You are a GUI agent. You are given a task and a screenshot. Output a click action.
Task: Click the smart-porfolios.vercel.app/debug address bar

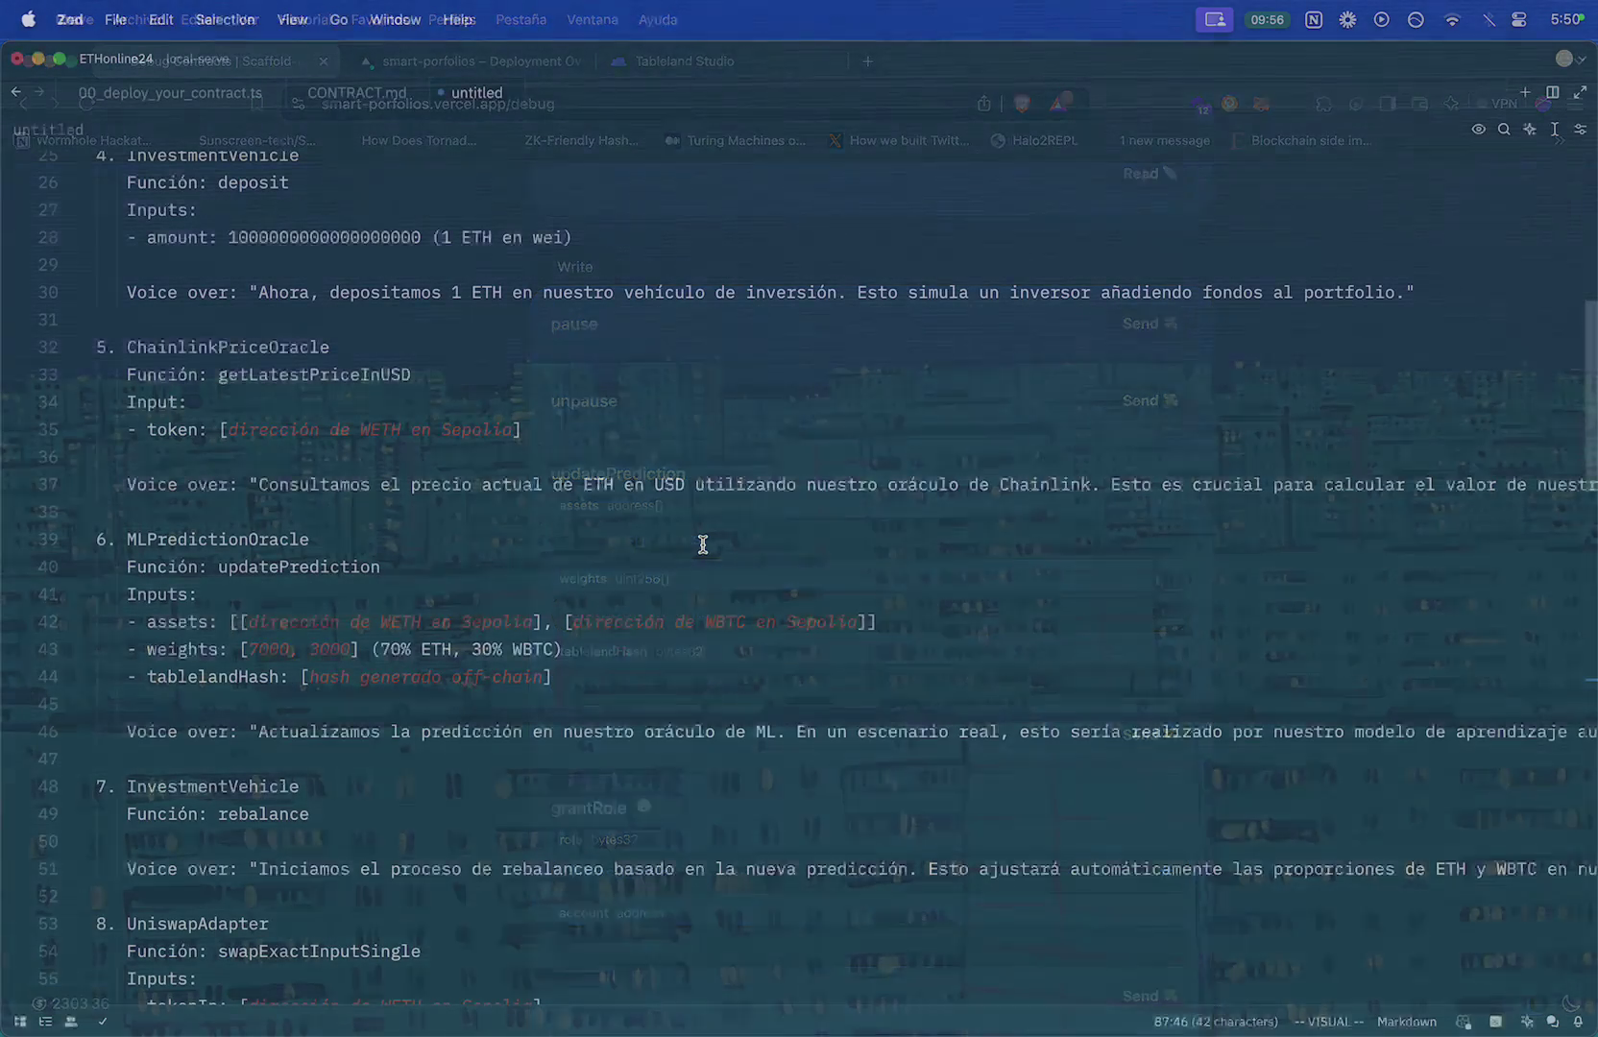pos(438,105)
